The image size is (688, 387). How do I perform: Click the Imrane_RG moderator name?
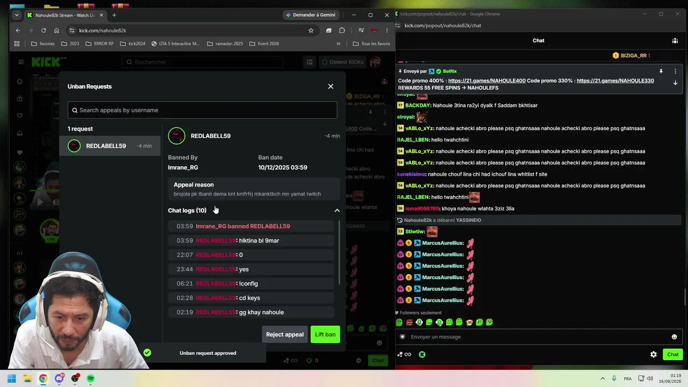tap(183, 168)
